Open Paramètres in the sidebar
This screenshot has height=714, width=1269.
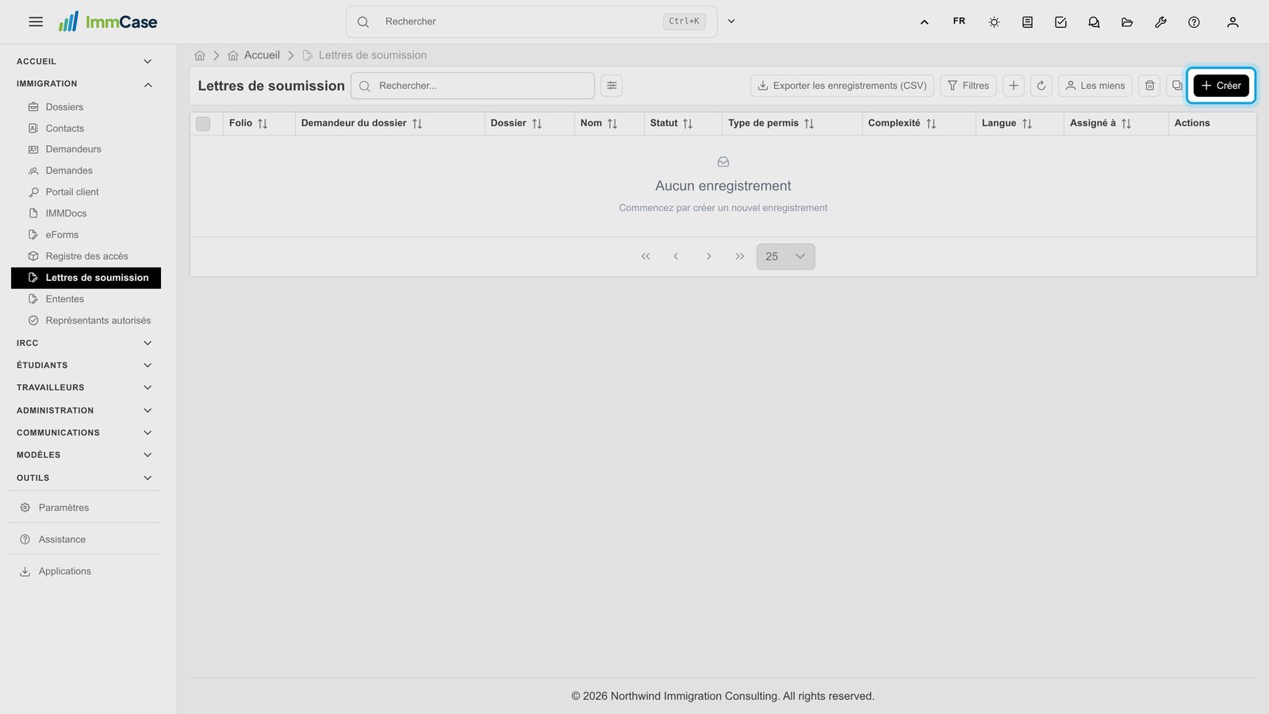85,508
